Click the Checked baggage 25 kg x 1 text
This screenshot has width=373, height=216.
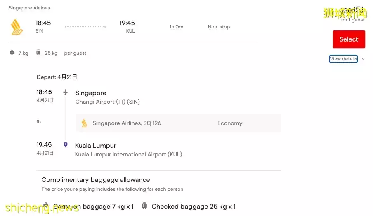[194, 206]
